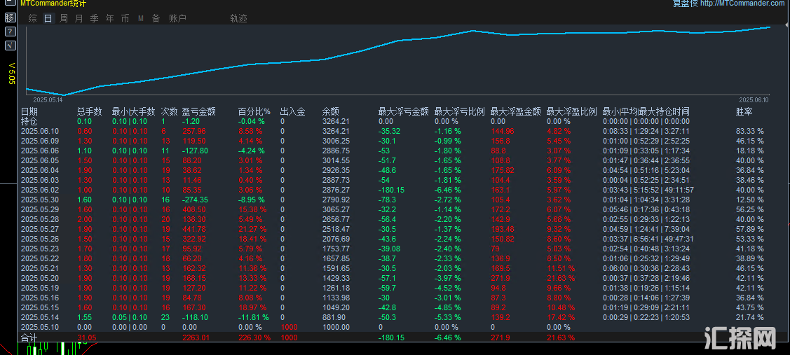Select the 2025.06.02 date row
This screenshot has height=355, width=790.
(x=40, y=190)
